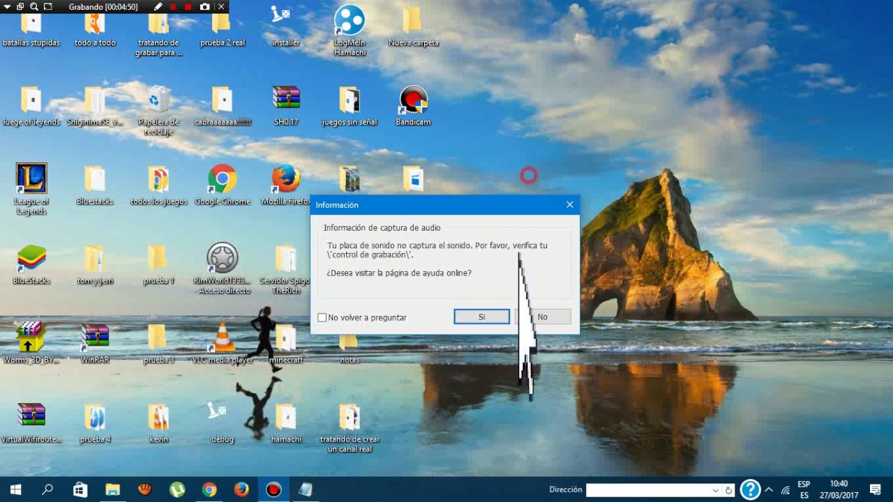
Task: Pause recording with the red pause button
Action: click(173, 7)
